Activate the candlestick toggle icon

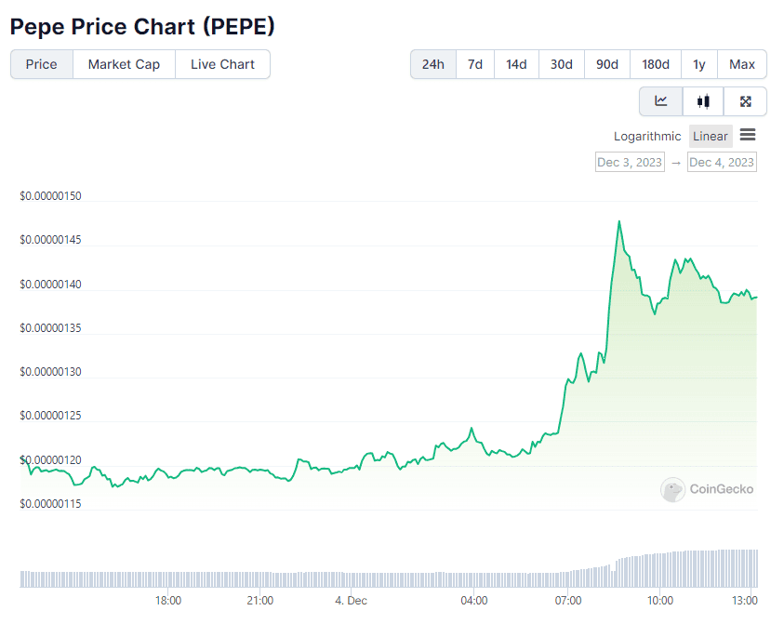703,100
